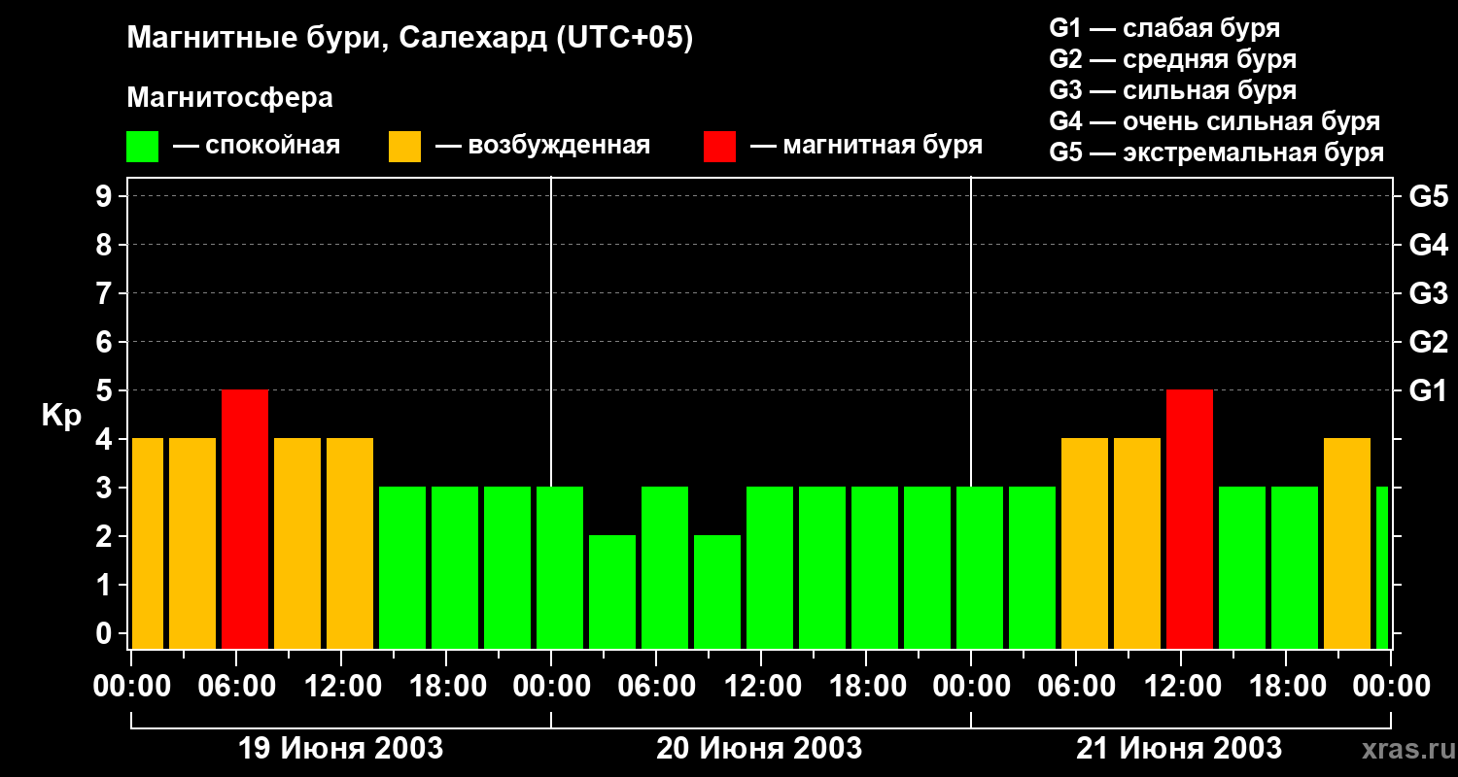Click the orange bar at 21:00 on 21 Июня
This screenshot has height=777, width=1458.
(1347, 543)
